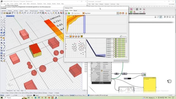Click first clock icon in Galapagos toolbar
176x99 pixels.
coord(118,13)
